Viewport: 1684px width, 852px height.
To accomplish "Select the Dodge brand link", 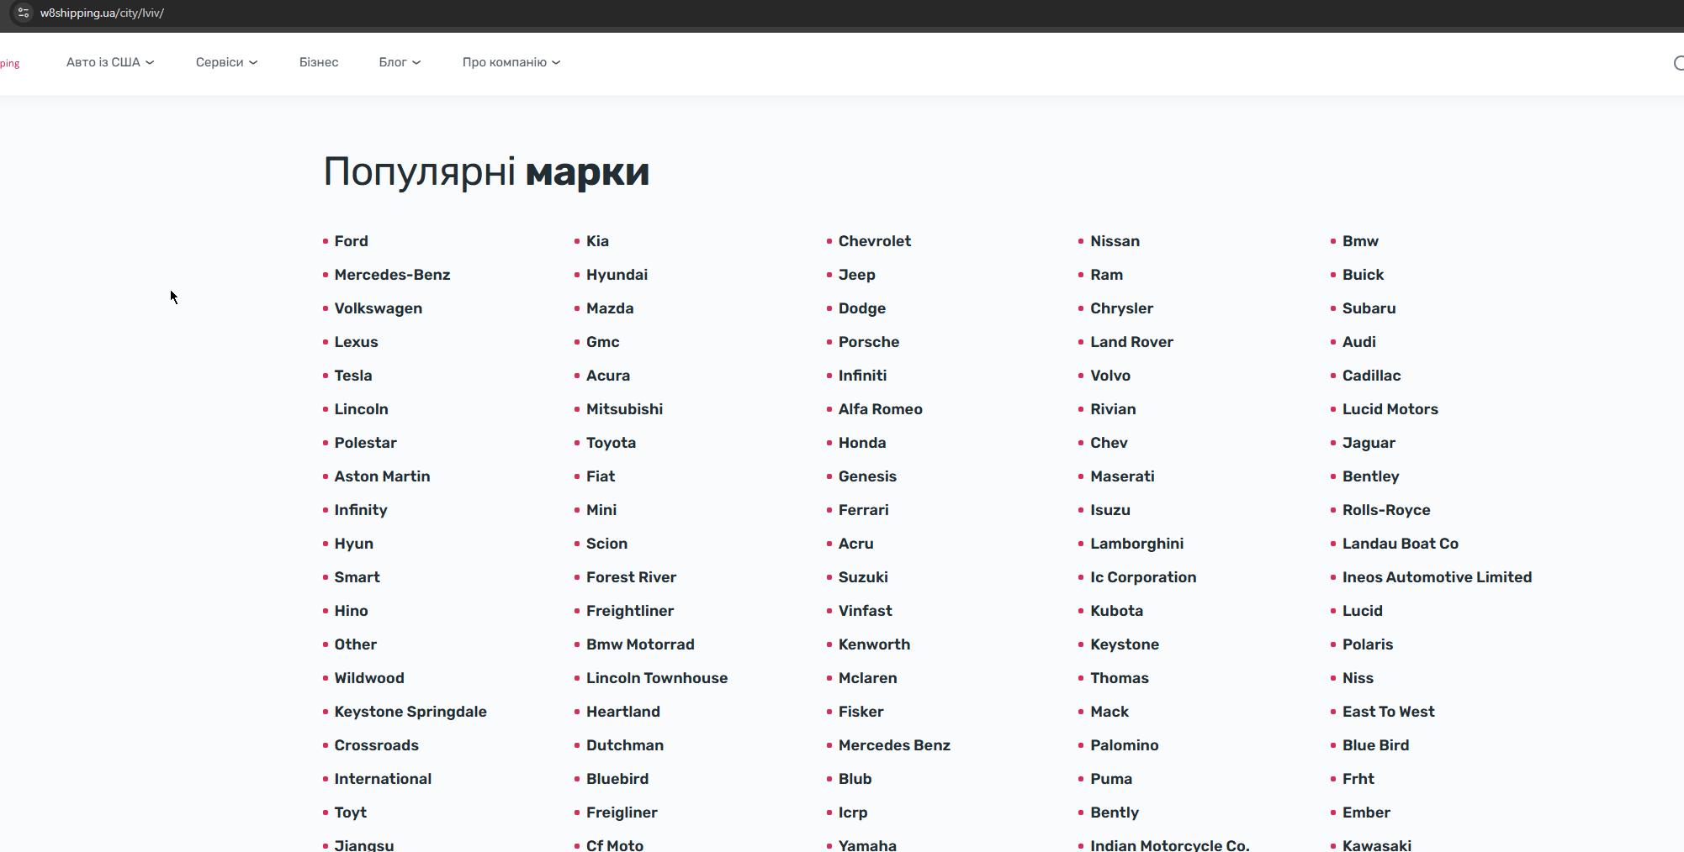I will click(x=862, y=308).
